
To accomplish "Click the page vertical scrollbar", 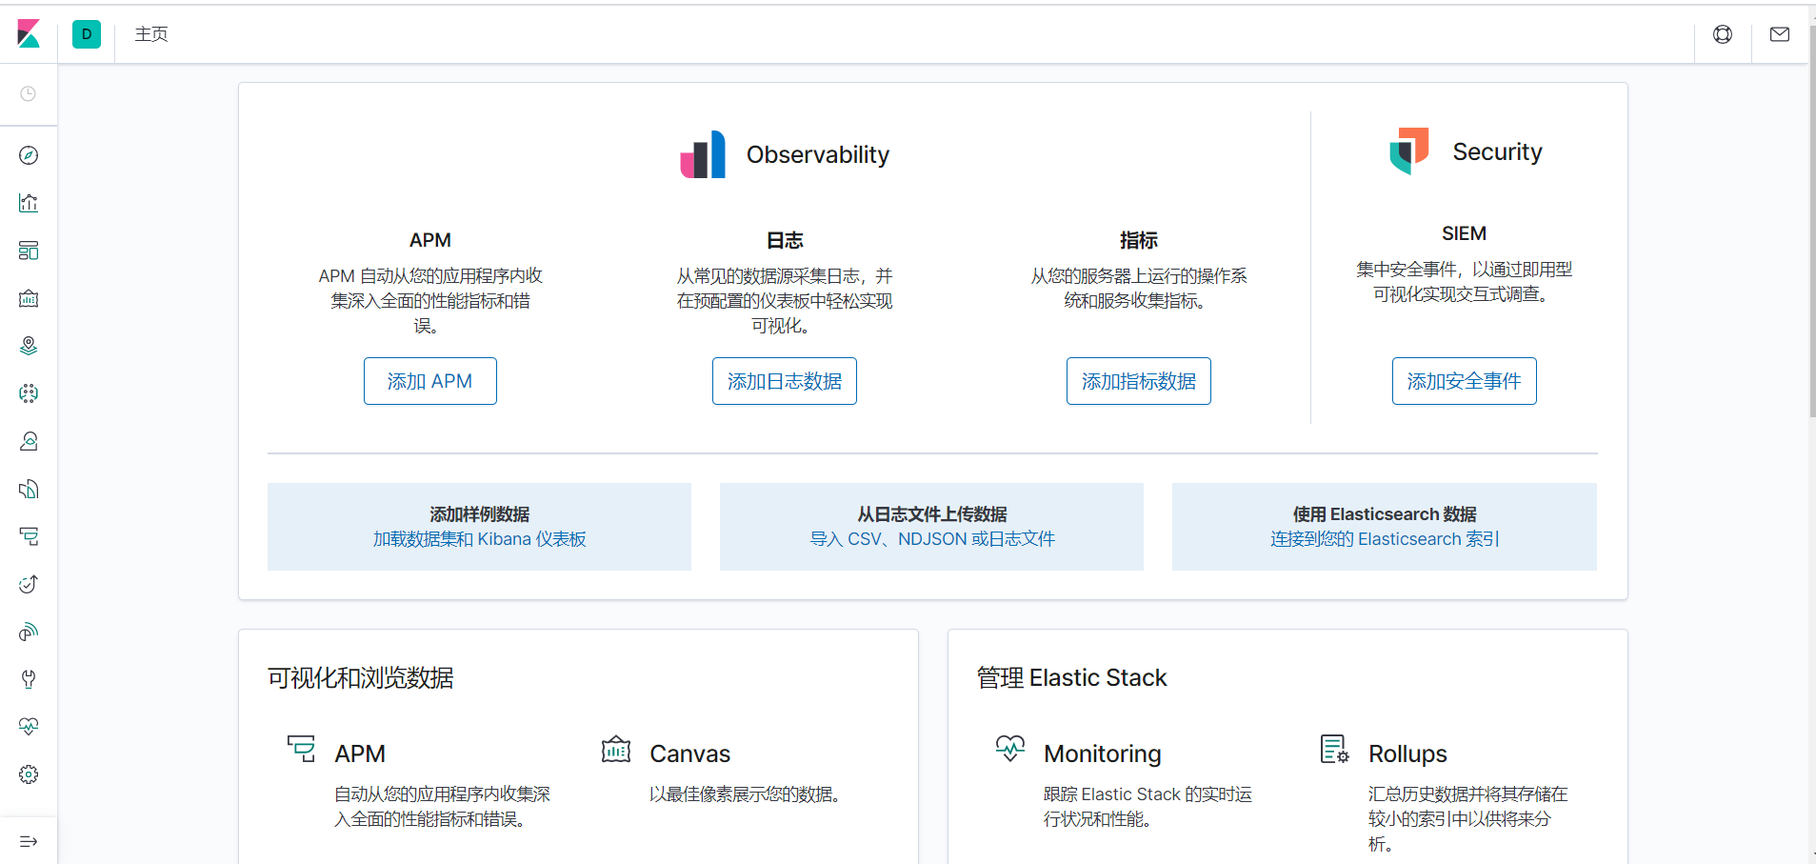I will pyautogui.click(x=1812, y=221).
